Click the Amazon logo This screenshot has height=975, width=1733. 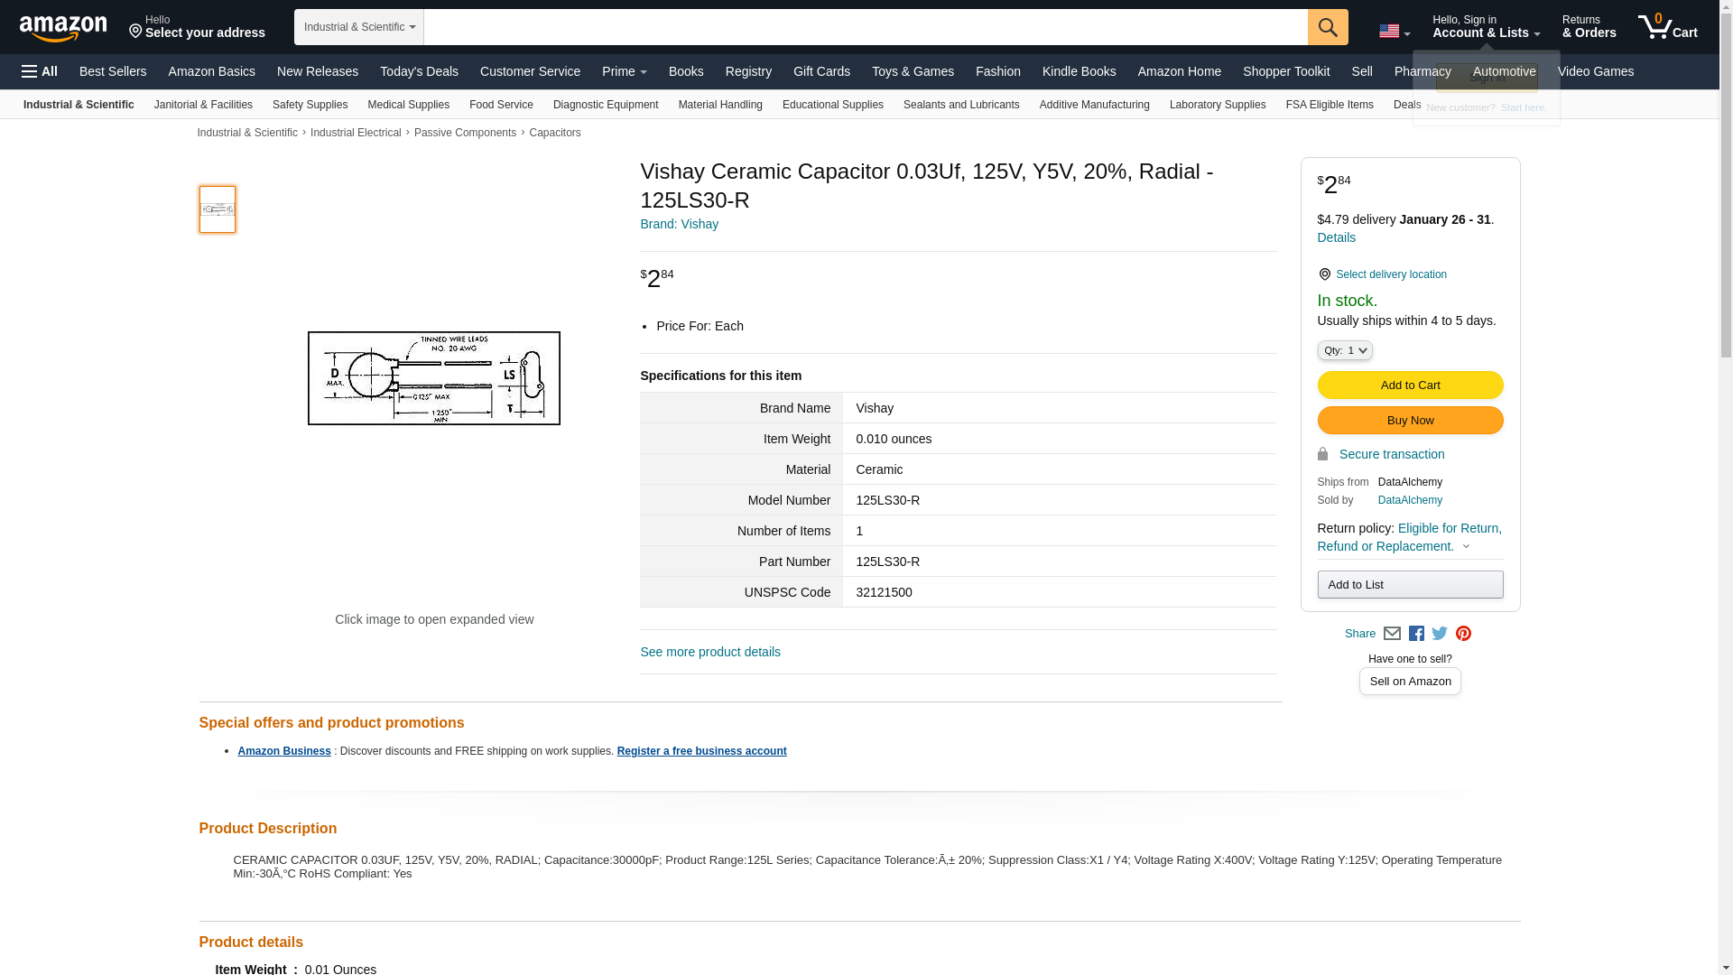point(63,28)
